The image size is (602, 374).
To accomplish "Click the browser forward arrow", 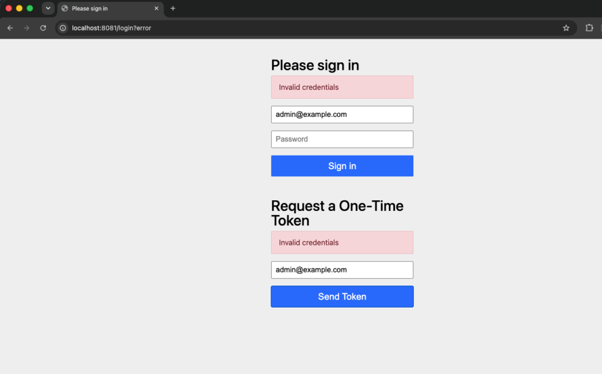I will point(26,28).
